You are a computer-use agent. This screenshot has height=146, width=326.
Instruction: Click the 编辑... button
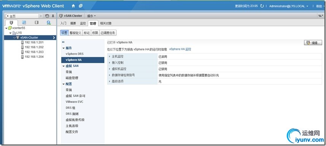(313, 43)
